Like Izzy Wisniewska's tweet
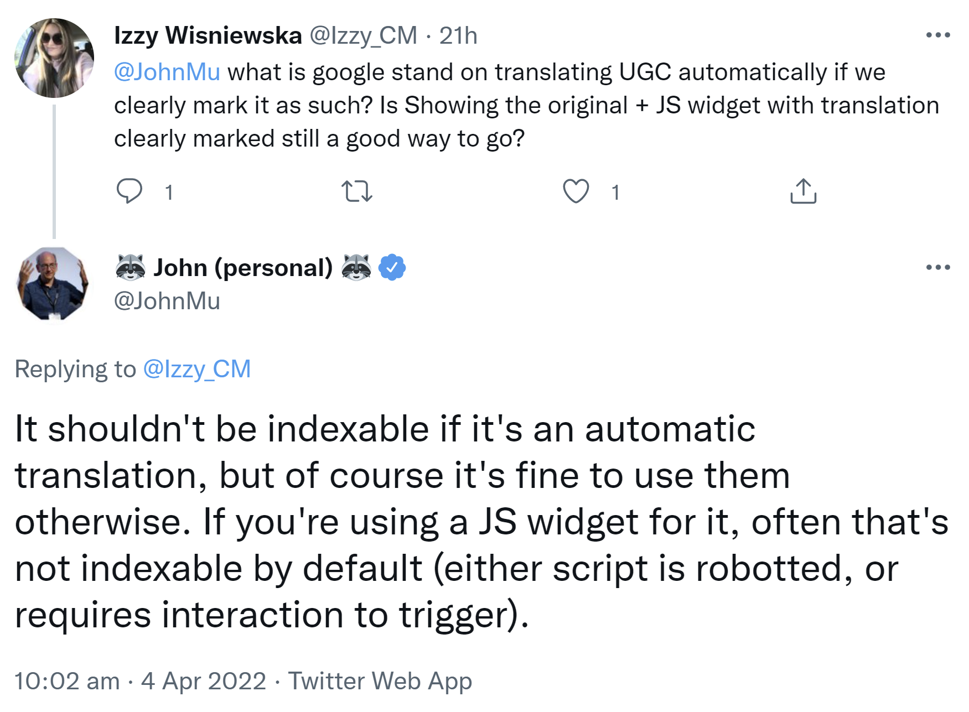 pyautogui.click(x=576, y=191)
